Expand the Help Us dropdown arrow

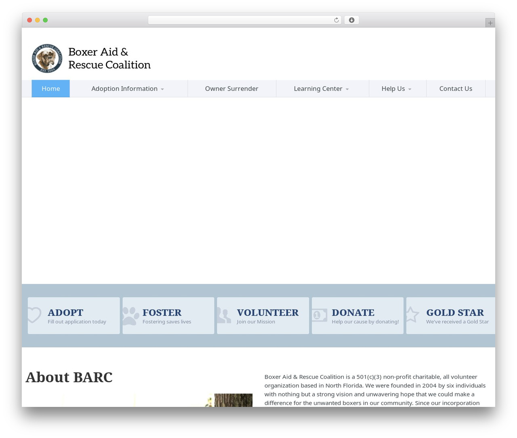coord(410,89)
